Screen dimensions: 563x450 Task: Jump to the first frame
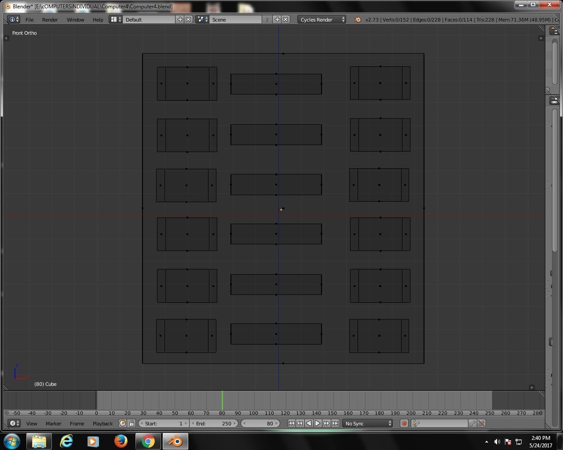pyautogui.click(x=291, y=423)
